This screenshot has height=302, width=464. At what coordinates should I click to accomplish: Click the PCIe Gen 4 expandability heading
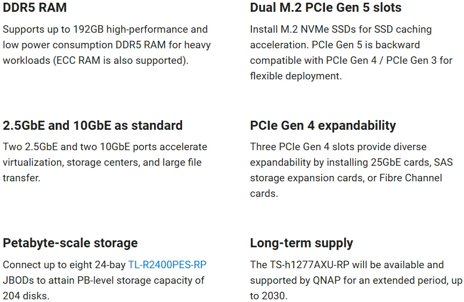click(x=323, y=126)
